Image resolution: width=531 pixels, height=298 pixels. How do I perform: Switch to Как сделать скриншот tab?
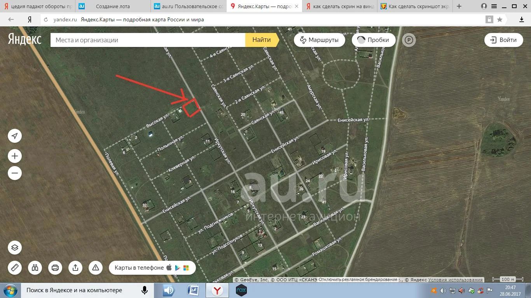415,7
